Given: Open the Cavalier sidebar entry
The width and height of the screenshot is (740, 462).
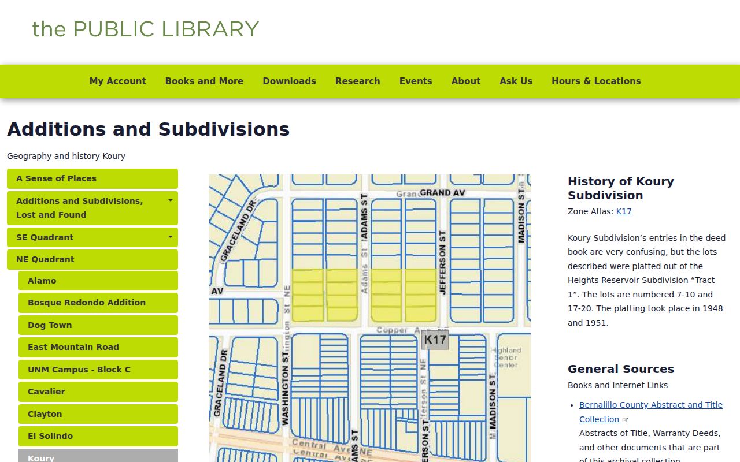Looking at the screenshot, I should point(98,392).
